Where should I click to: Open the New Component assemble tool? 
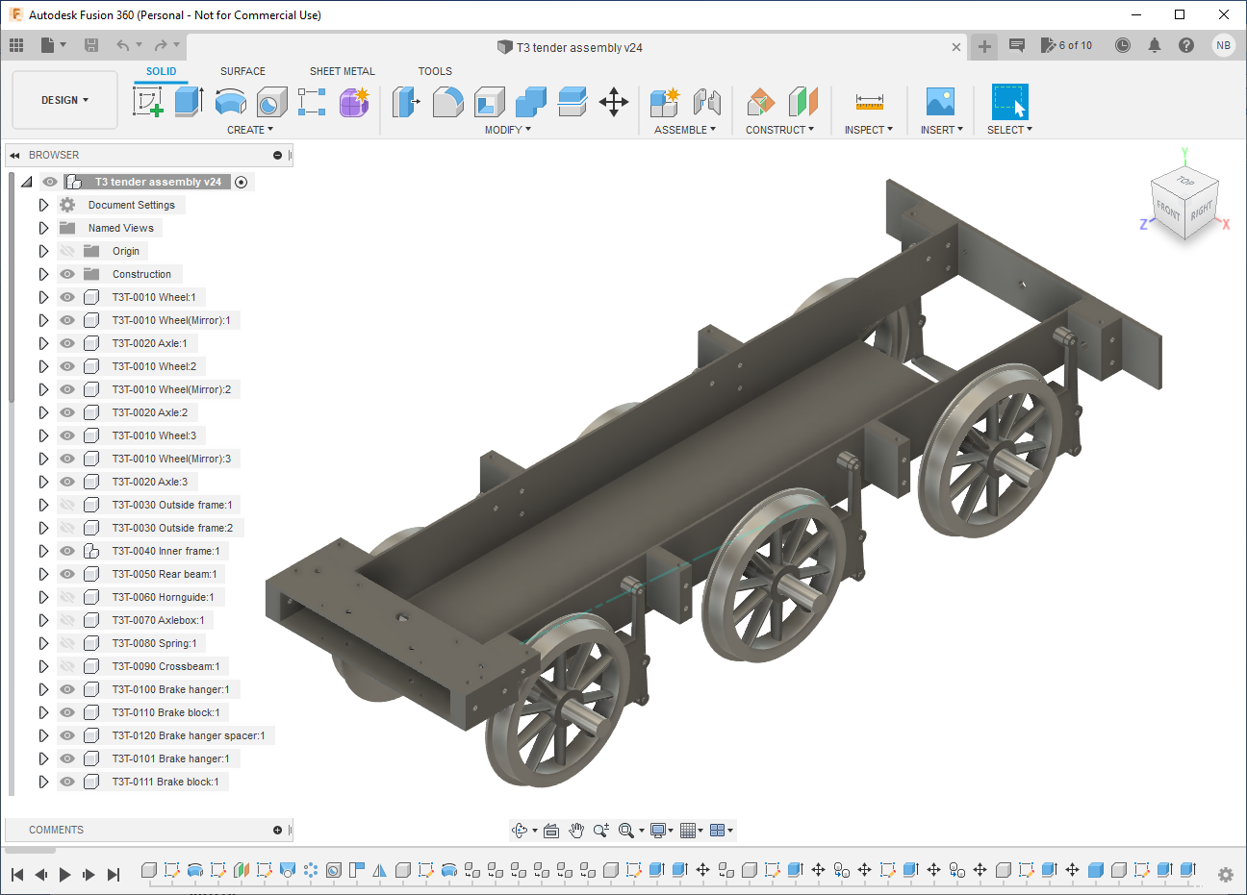(664, 102)
